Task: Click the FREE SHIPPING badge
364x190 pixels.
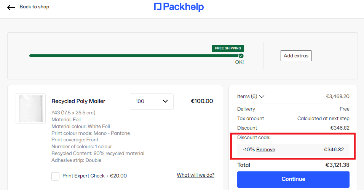Action: [x=228, y=48]
